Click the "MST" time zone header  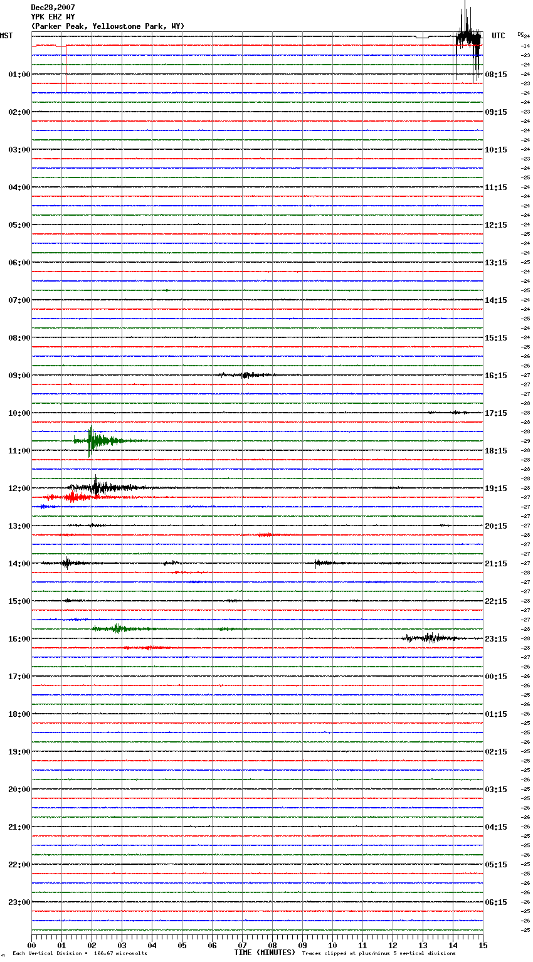(6, 36)
